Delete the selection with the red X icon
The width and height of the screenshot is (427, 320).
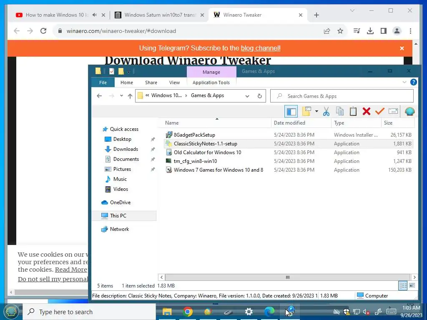(367, 111)
